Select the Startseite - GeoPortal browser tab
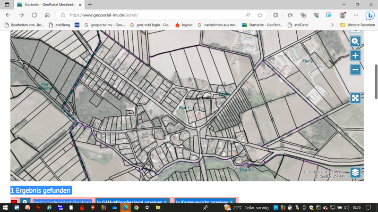378x212 pixels. click(x=50, y=5)
